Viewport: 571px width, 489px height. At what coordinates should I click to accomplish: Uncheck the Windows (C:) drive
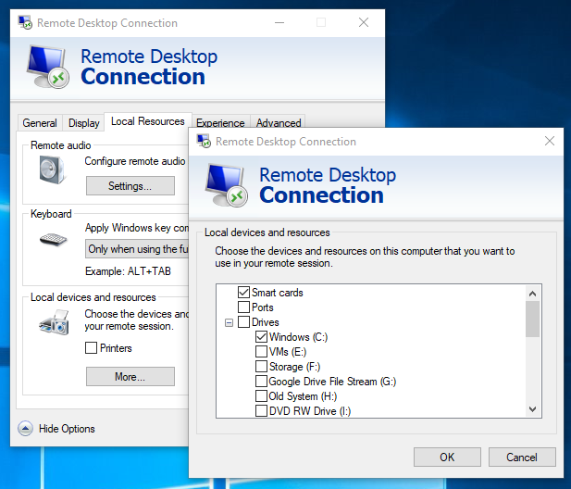[261, 337]
